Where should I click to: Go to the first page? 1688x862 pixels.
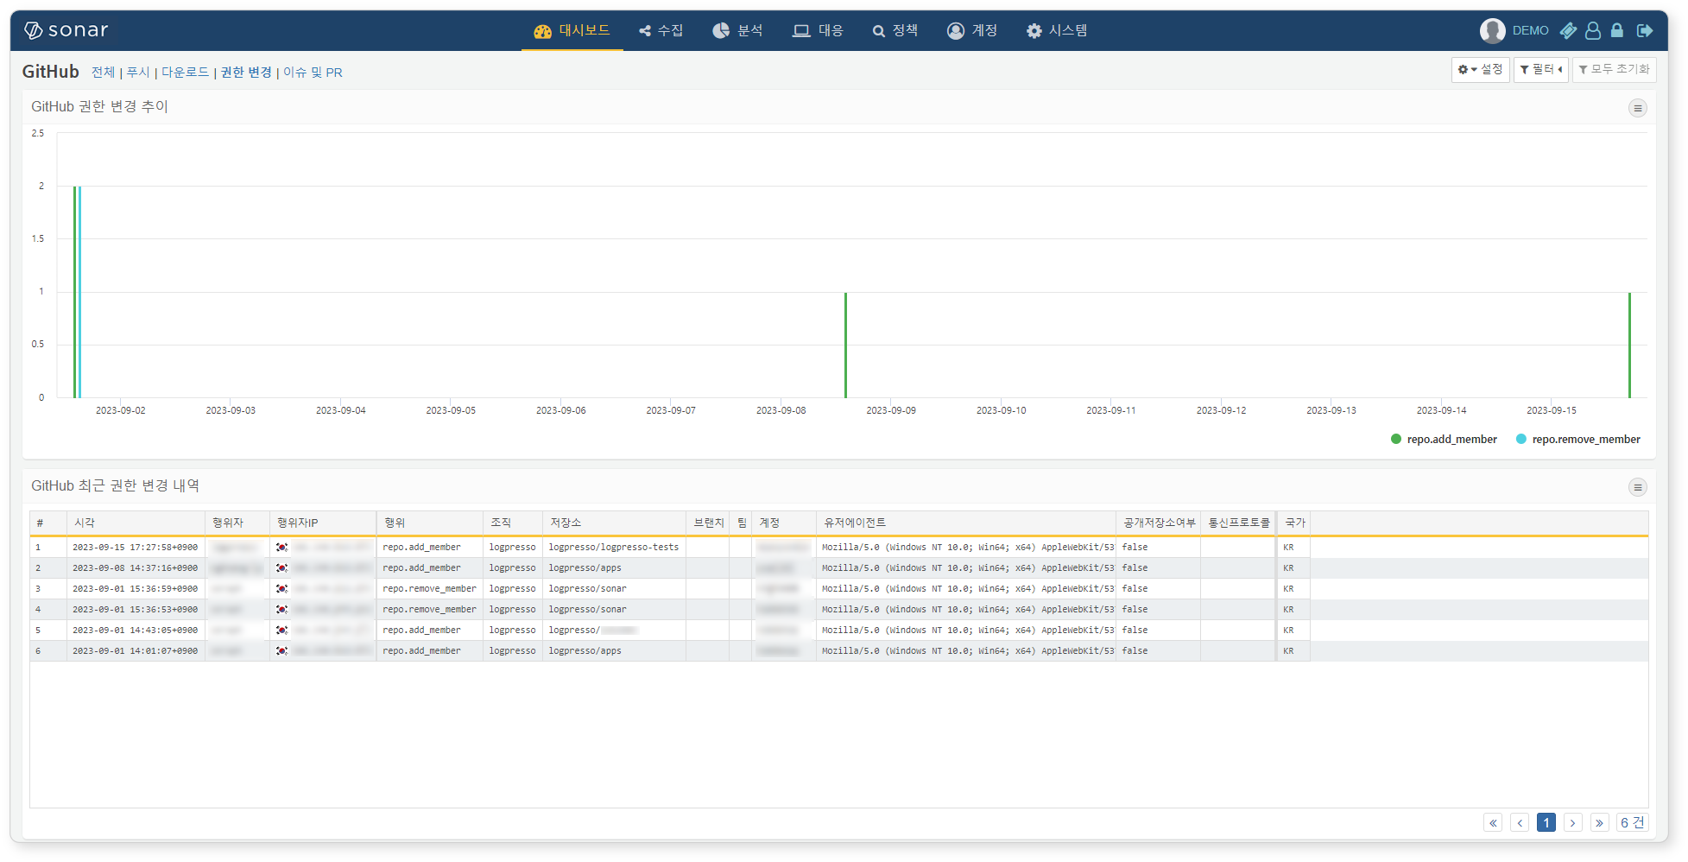pos(1493,822)
